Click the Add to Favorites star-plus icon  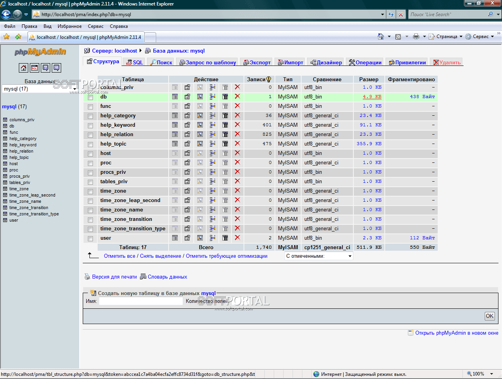[x=18, y=36]
